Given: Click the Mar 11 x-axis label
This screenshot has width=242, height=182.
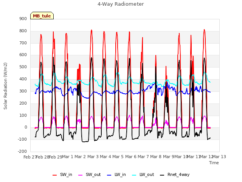Looking at the screenshot, I should 194,157.
